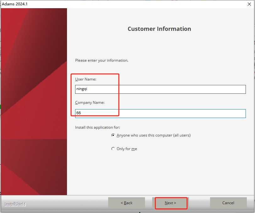Click the 'Adams 2024.1' window title
This screenshot has height=213, width=255.
15,4
